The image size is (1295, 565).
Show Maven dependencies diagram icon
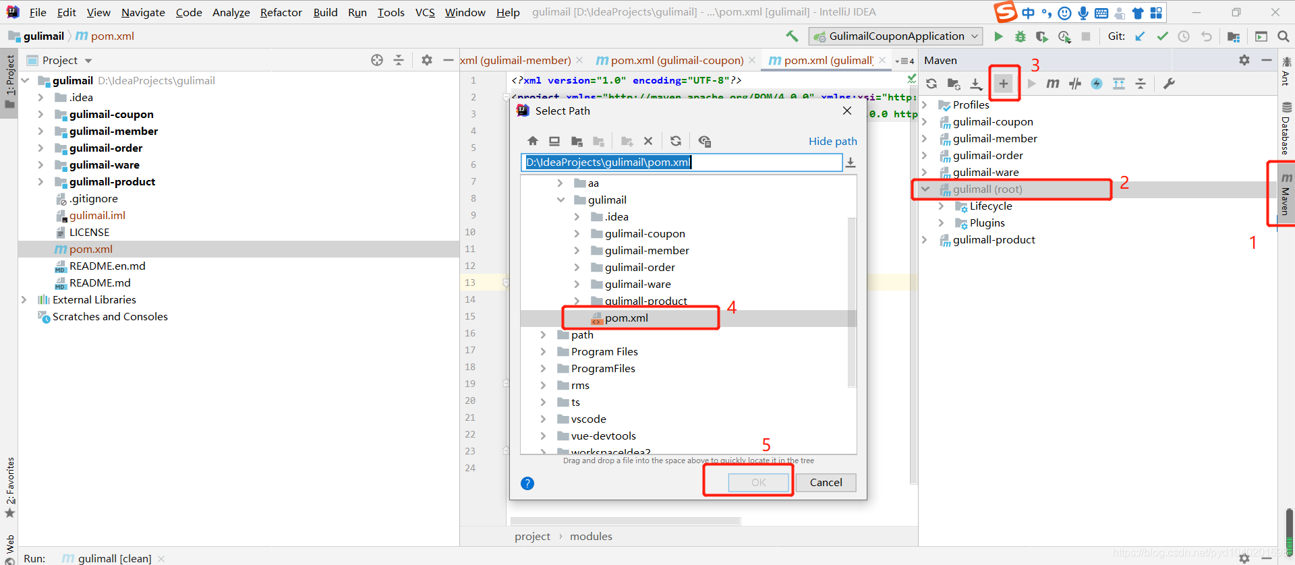[x=1119, y=84]
